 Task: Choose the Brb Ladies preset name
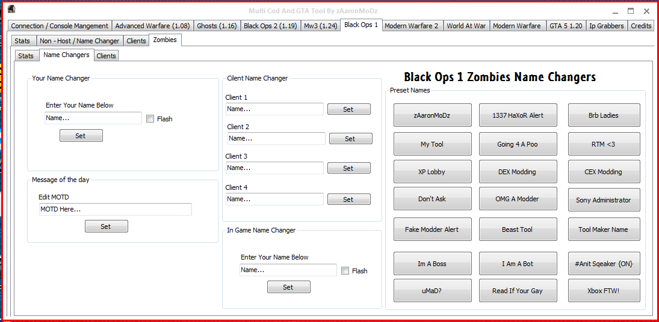click(604, 115)
